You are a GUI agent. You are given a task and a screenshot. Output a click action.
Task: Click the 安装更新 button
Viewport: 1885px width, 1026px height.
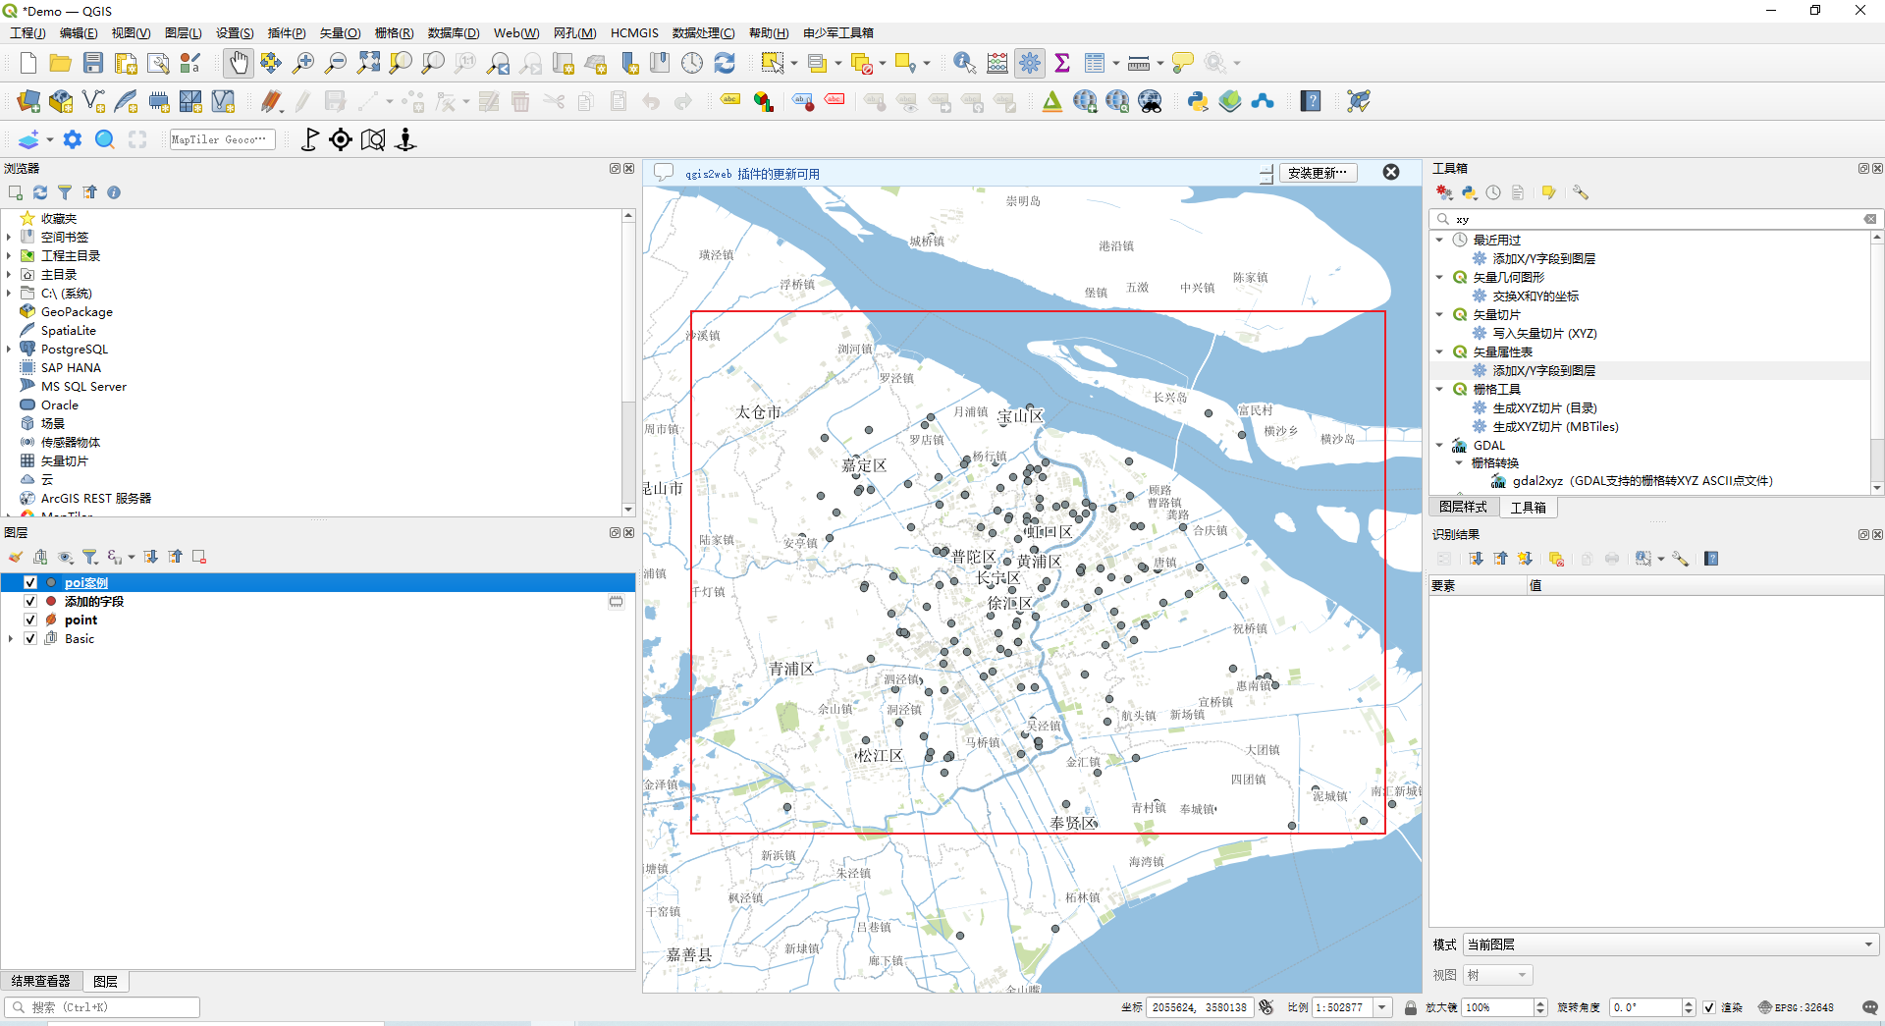(1318, 173)
